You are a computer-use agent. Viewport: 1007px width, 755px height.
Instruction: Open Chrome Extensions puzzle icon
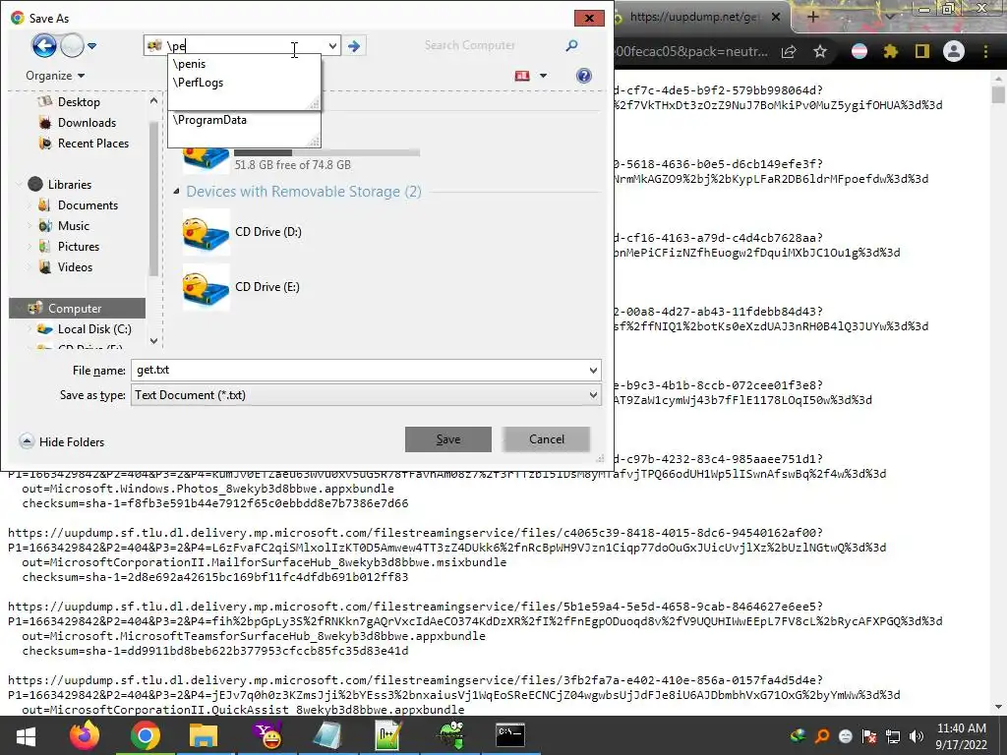point(891,51)
